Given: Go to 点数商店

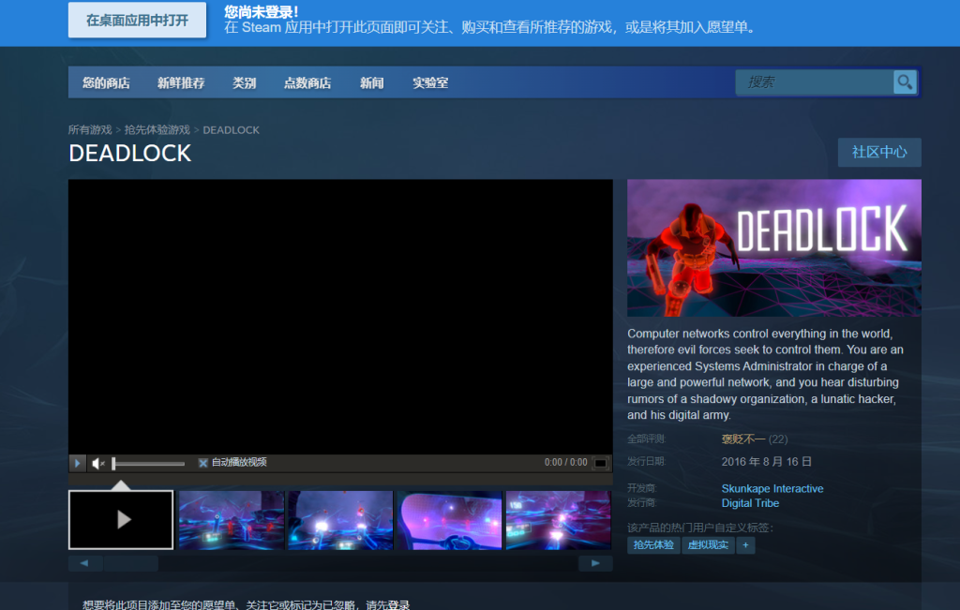Looking at the screenshot, I should pos(307,82).
